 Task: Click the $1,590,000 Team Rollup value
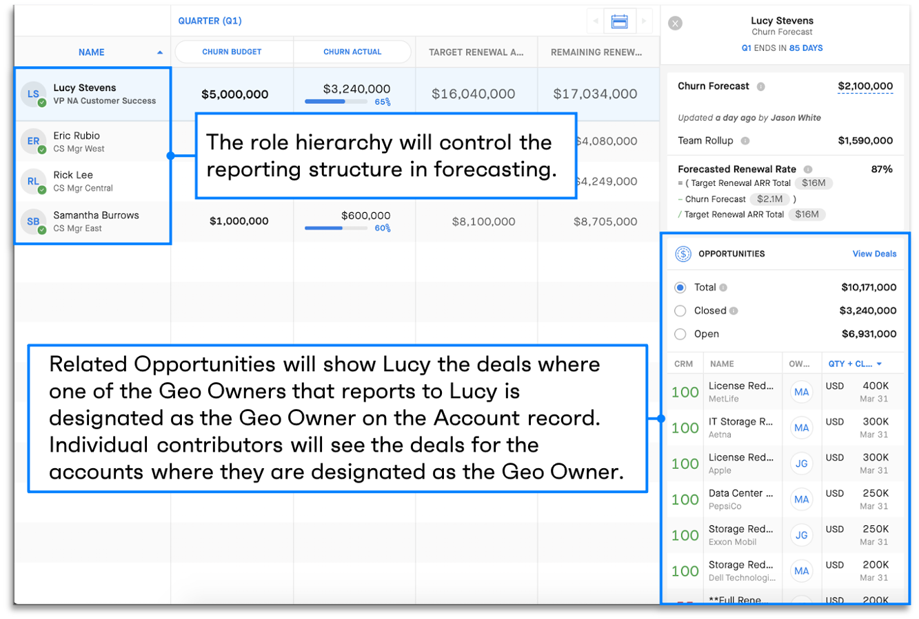coord(865,141)
